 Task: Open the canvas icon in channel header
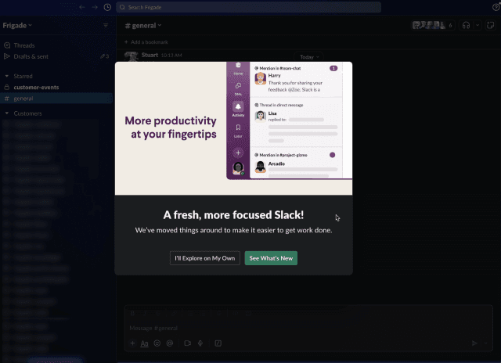point(490,25)
